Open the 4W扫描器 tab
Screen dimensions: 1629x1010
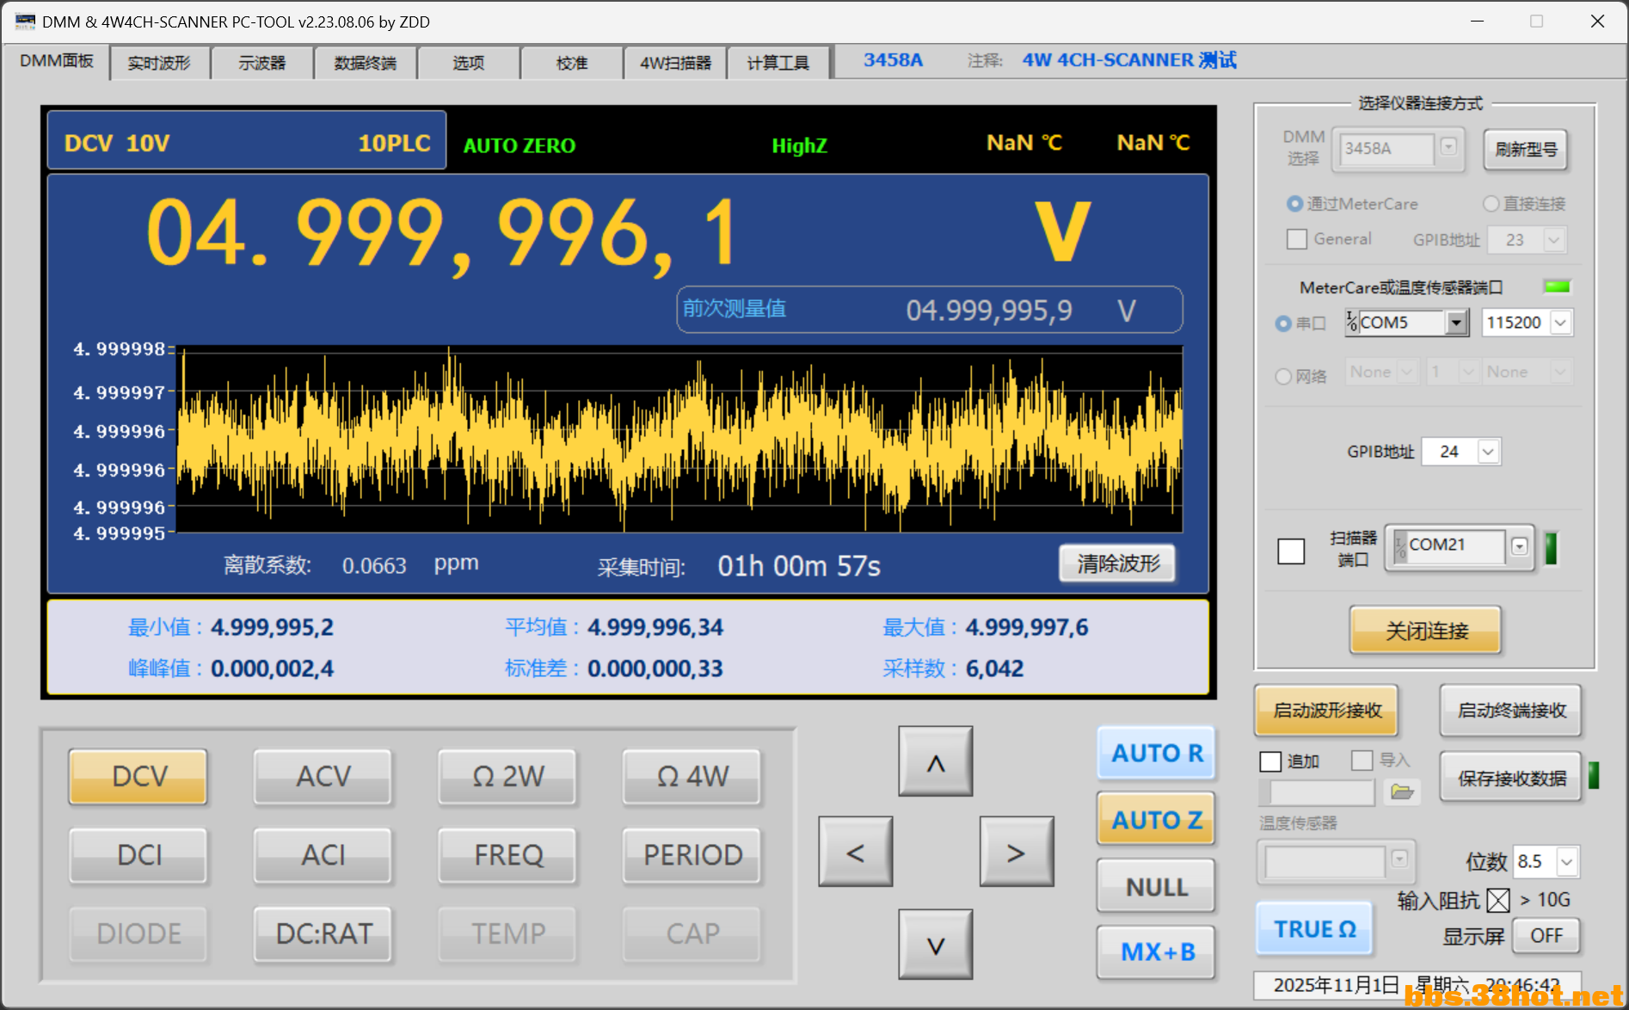coord(675,63)
